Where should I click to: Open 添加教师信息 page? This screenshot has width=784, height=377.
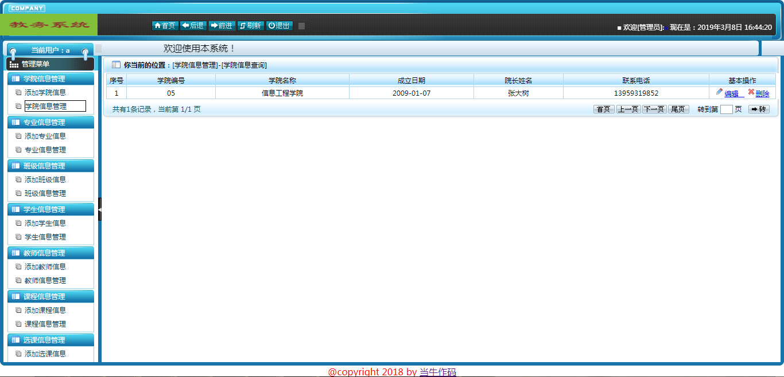pos(45,266)
